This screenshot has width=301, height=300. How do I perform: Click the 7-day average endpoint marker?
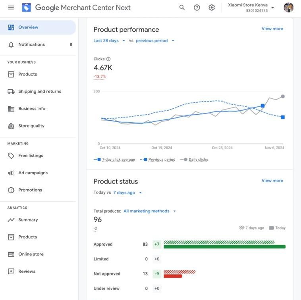[262, 106]
